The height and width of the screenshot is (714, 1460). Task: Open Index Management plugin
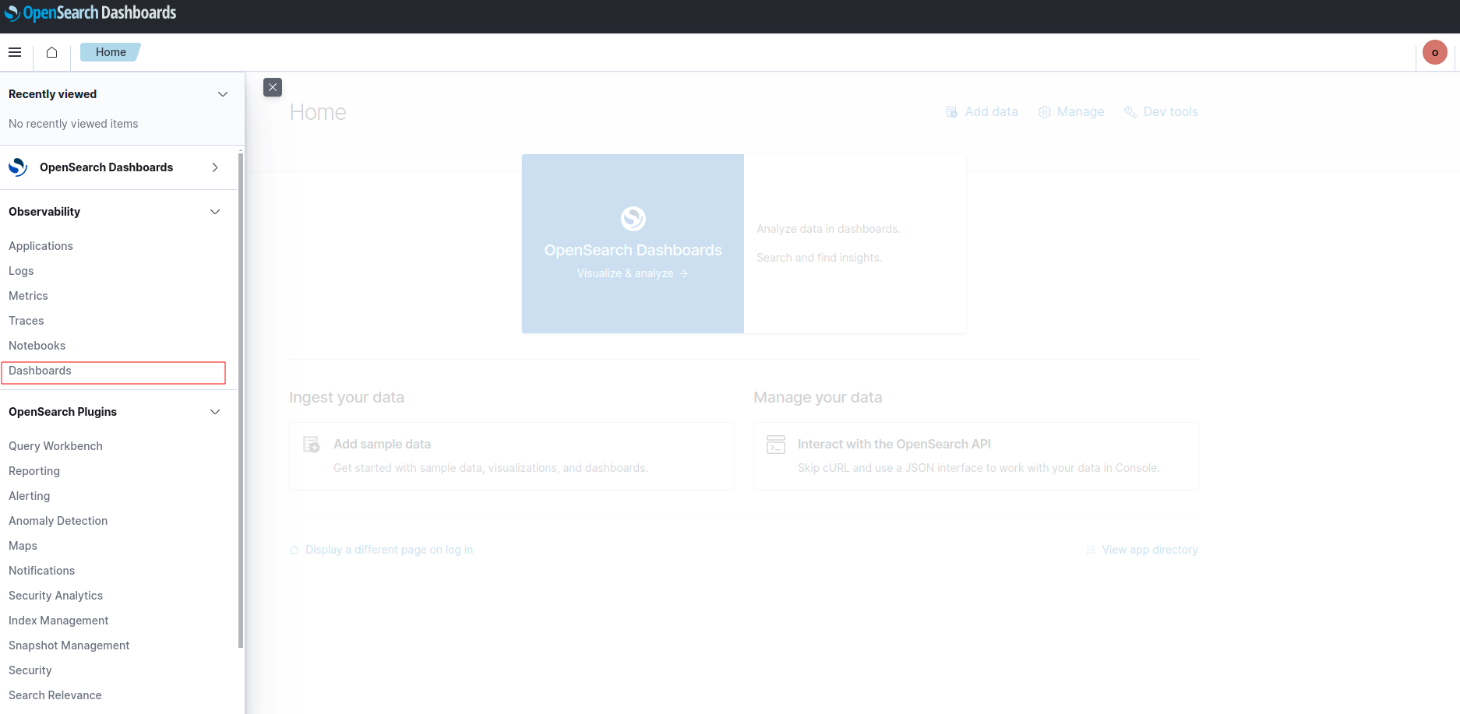[58, 621]
